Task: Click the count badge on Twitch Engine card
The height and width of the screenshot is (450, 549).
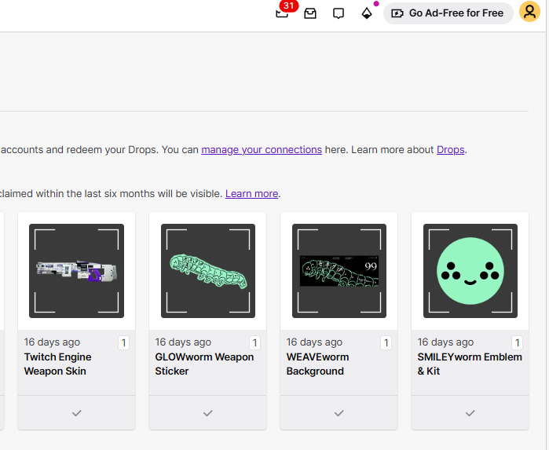Action: click(123, 342)
